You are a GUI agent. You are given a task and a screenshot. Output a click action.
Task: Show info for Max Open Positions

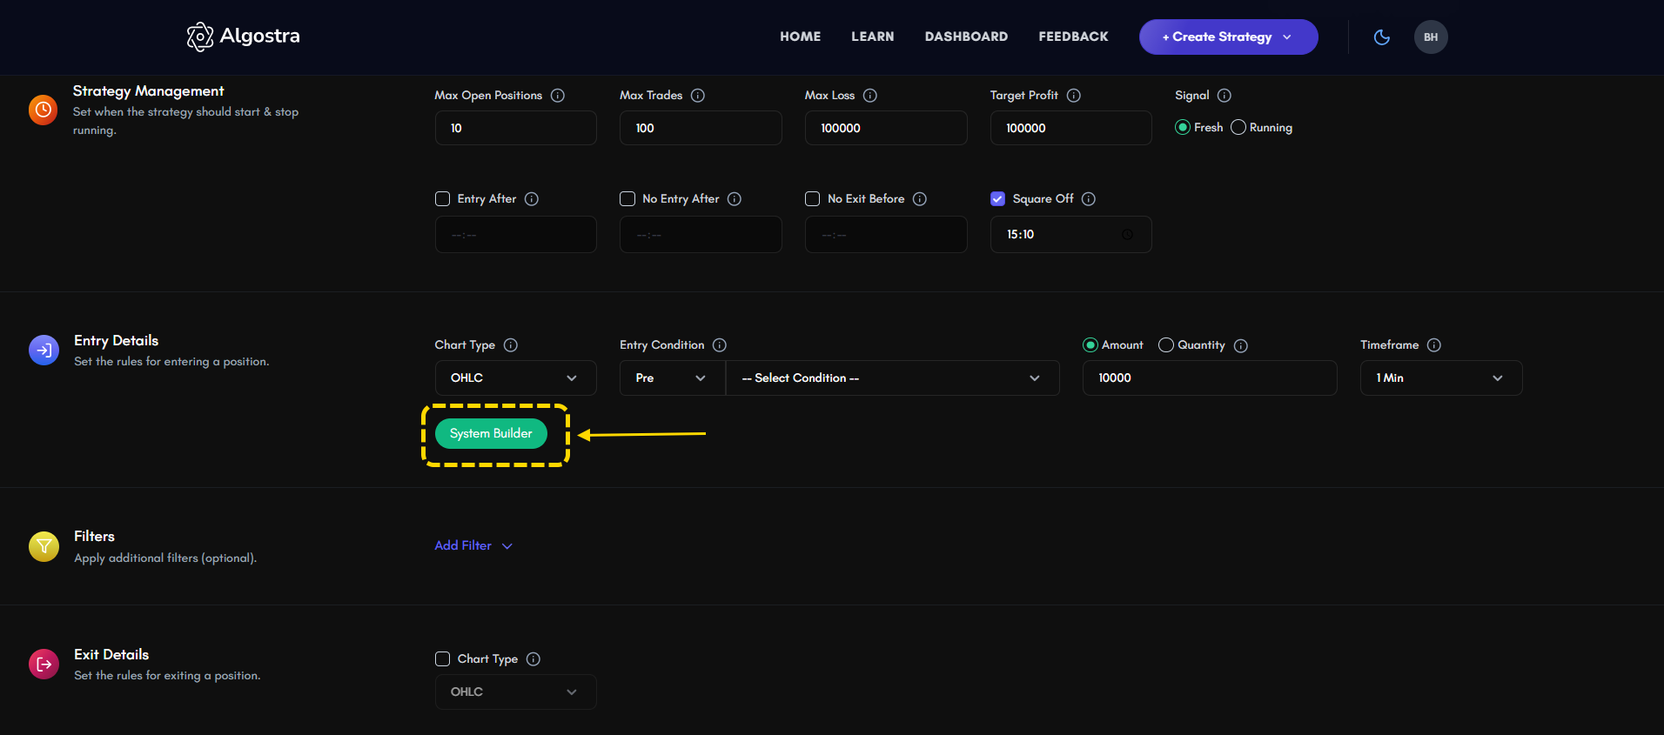coord(558,96)
